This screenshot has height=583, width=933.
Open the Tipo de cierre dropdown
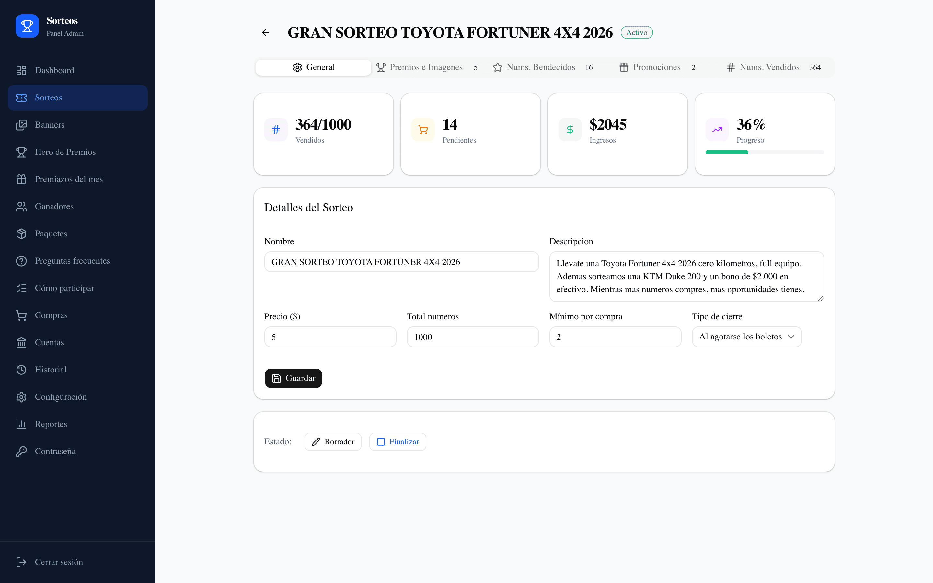(x=746, y=337)
